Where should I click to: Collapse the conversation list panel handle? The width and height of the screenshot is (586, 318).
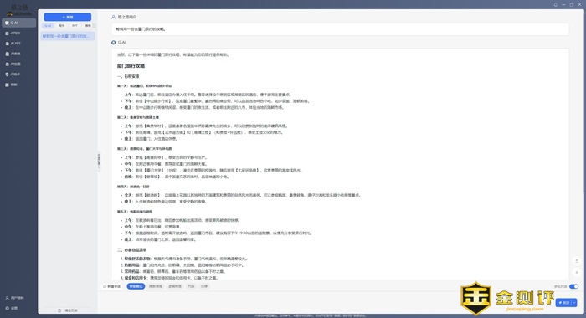click(x=99, y=161)
